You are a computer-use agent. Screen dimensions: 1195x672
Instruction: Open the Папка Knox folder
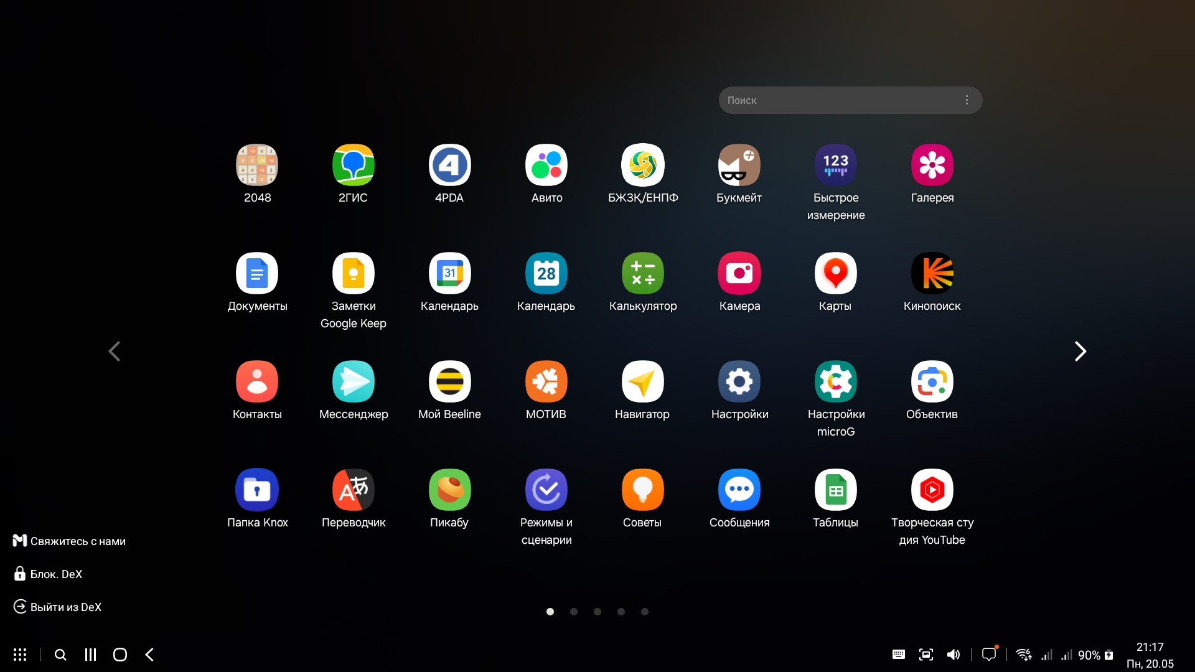[257, 490]
